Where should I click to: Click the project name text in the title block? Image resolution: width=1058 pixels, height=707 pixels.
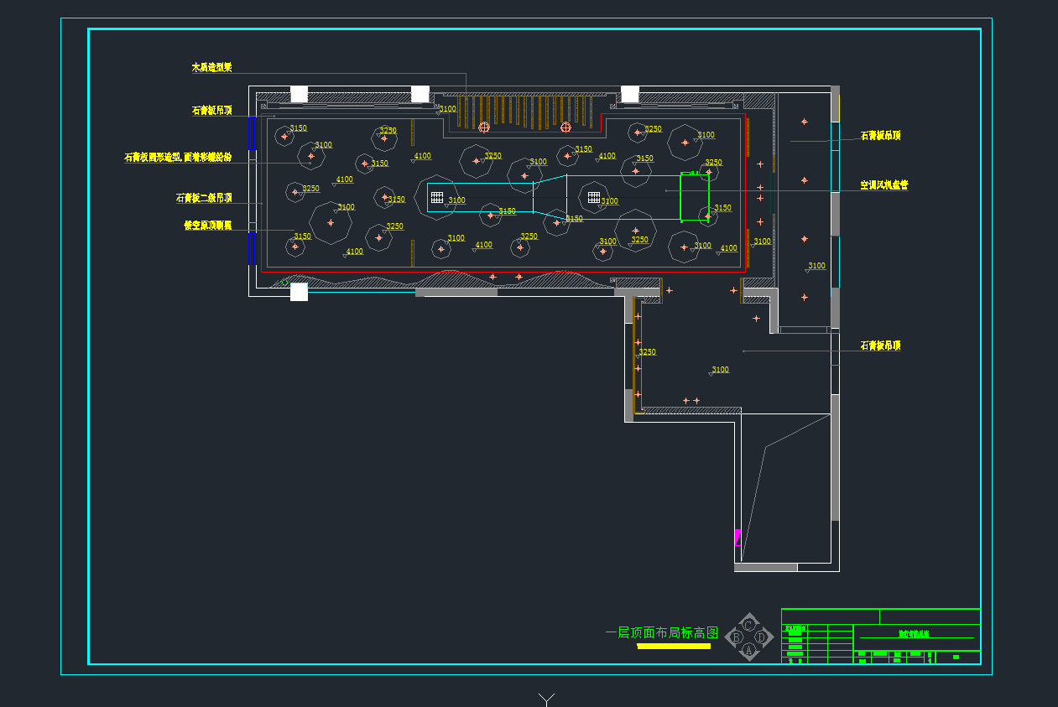point(914,635)
